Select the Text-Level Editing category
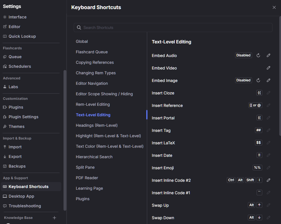Viewport: 281px width, 224px height. coord(93,115)
